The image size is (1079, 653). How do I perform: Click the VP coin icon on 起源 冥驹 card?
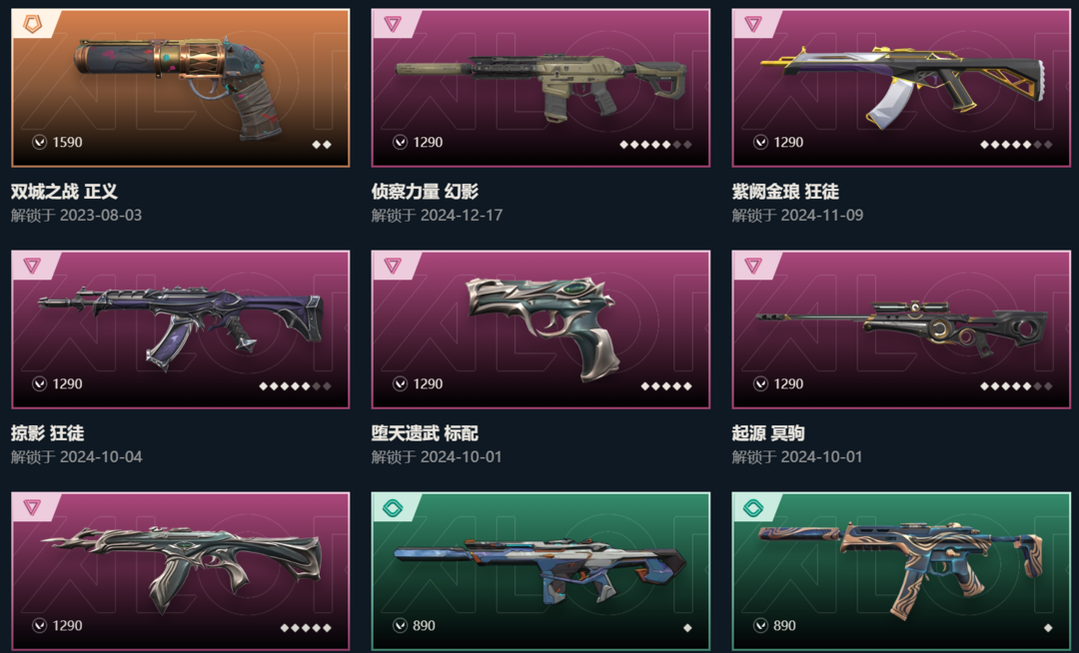point(760,383)
